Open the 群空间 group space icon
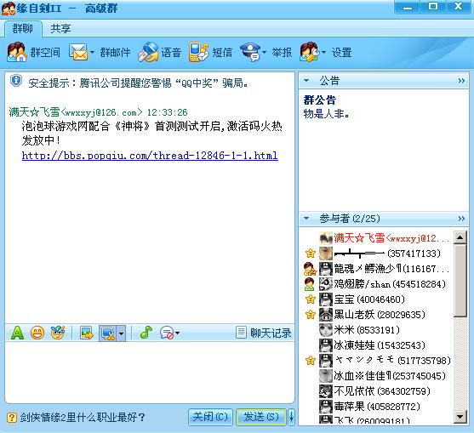Screen dimensions: 474x433 point(17,52)
